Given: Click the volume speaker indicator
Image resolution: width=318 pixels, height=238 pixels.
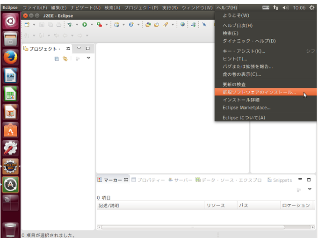Looking at the screenshot, I should click(285, 7).
